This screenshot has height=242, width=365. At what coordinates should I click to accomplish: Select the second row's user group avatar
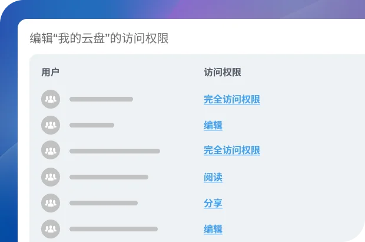[x=51, y=125]
